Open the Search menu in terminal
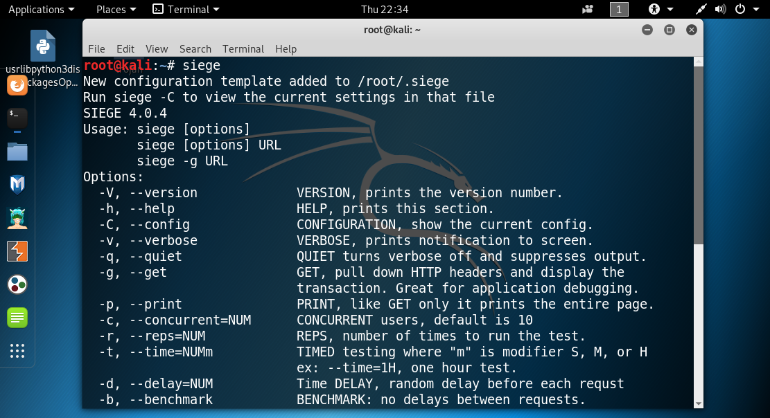Image resolution: width=770 pixels, height=418 pixels. (195, 49)
